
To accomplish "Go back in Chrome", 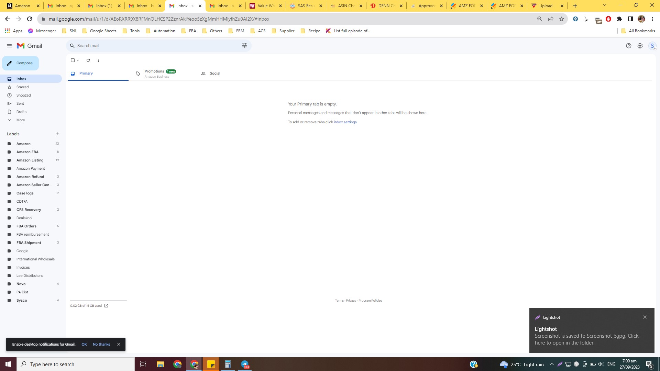I will tap(8, 19).
